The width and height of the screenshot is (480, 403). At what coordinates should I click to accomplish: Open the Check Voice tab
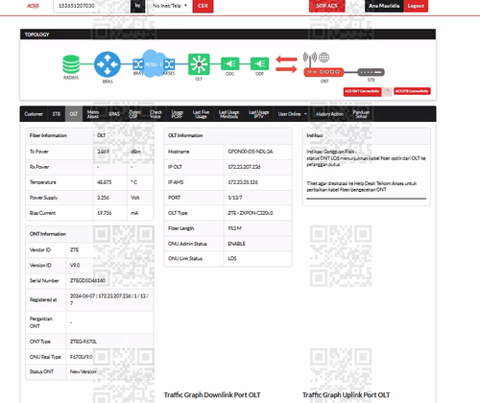coord(156,114)
